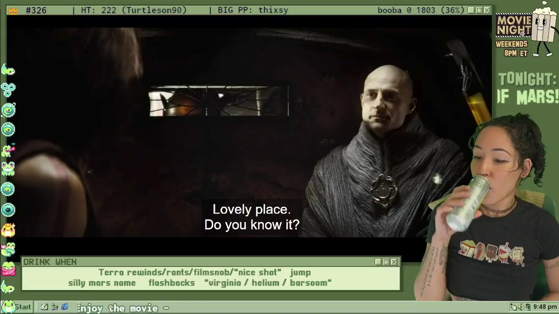The width and height of the screenshot is (559, 314).
Task: Click the HT: 222 (Turtleson90) text
Action: (134, 10)
